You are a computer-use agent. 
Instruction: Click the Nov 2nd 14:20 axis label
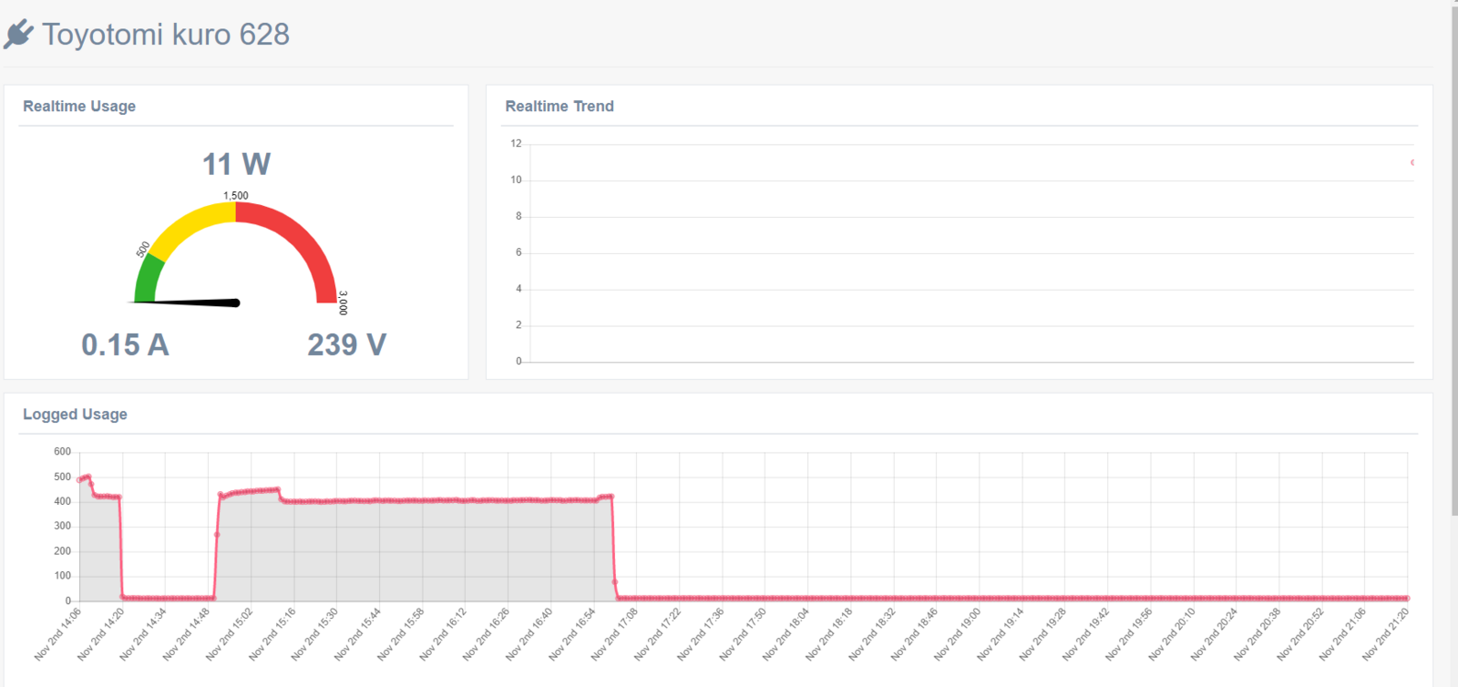(x=101, y=633)
